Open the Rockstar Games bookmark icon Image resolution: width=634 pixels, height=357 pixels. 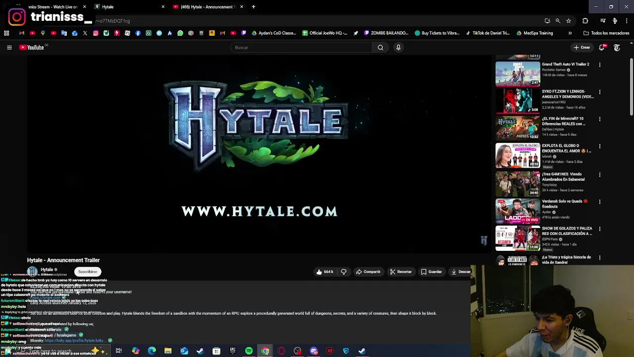pos(212,33)
